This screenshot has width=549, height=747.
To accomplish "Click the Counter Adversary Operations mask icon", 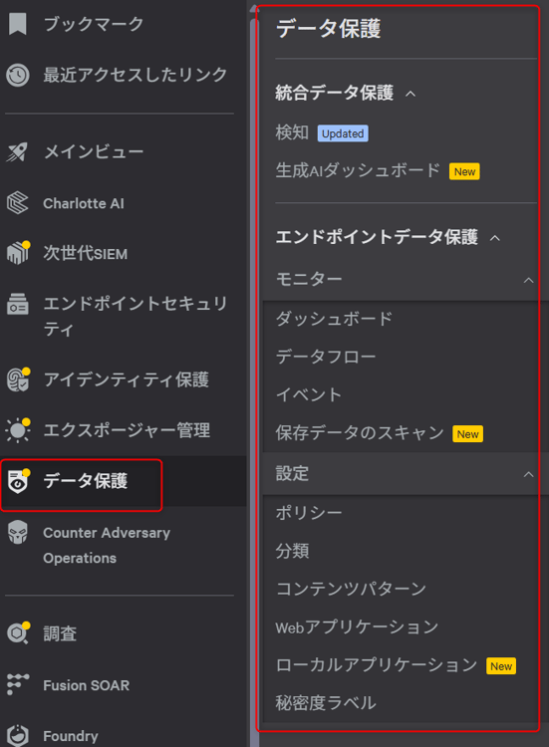I will [x=18, y=532].
